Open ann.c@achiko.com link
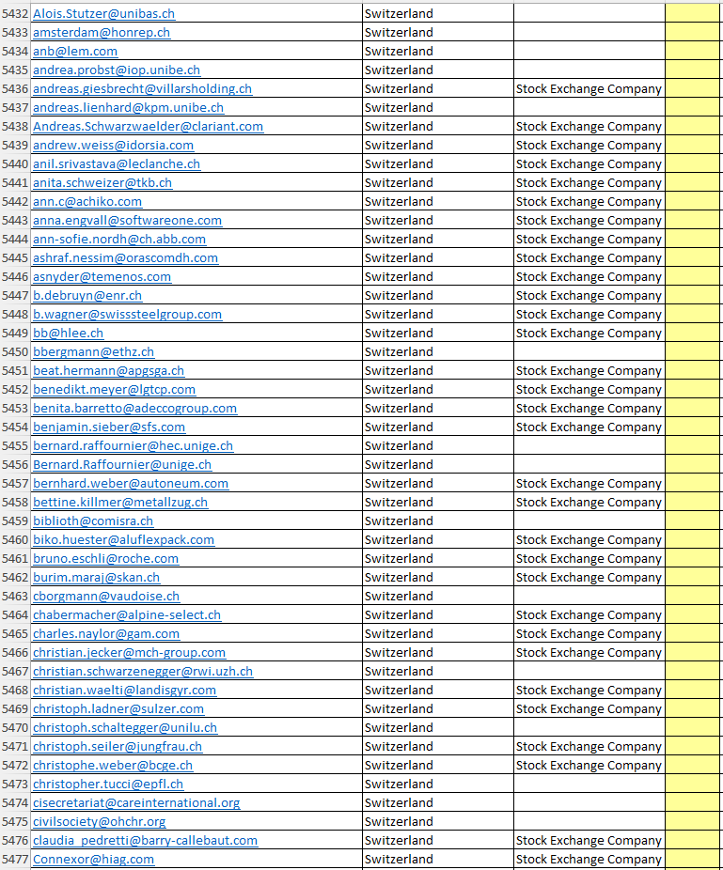Viewport: 723px width, 870px height. [x=87, y=201]
